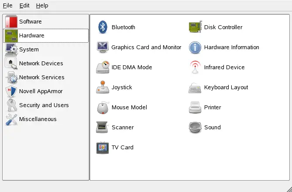Open the Sound configuration icon

(x=195, y=127)
